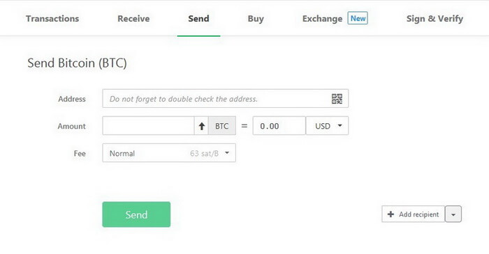Image resolution: width=489 pixels, height=254 pixels.
Task: Switch to Sign & Verify tab
Action: click(435, 19)
